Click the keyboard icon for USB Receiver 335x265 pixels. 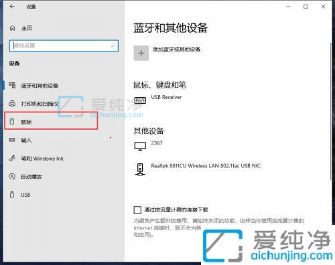click(x=140, y=100)
